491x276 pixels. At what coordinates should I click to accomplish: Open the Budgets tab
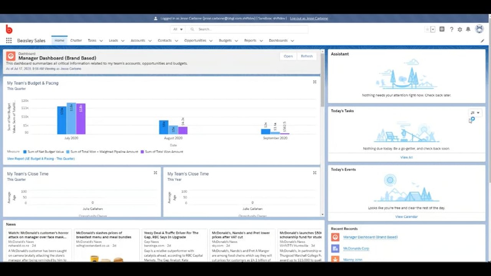pyautogui.click(x=225, y=40)
